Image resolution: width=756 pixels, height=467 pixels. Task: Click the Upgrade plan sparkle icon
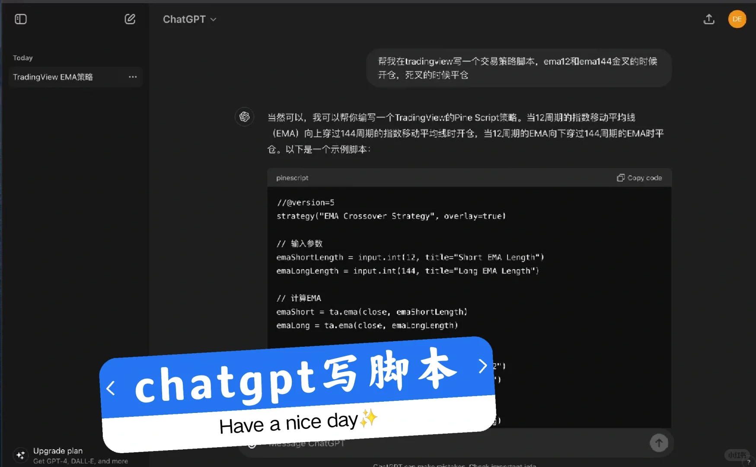tap(20, 455)
